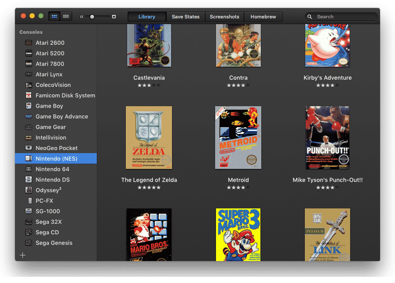Click the small cover icon to shrink covers

[x=80, y=16]
